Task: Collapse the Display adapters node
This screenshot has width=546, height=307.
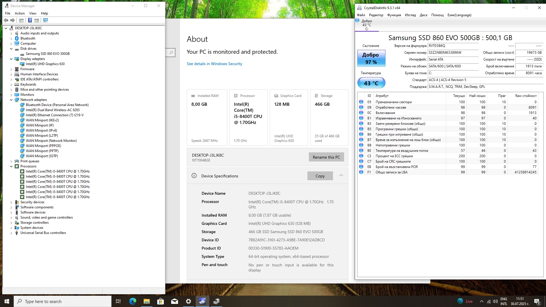Action: 11,59
